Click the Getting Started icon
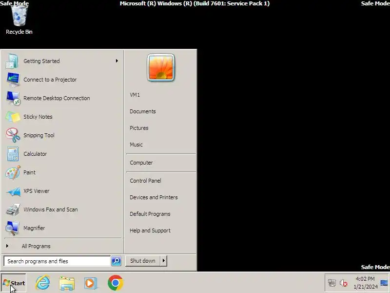Image resolution: width=390 pixels, height=293 pixels. [12, 61]
